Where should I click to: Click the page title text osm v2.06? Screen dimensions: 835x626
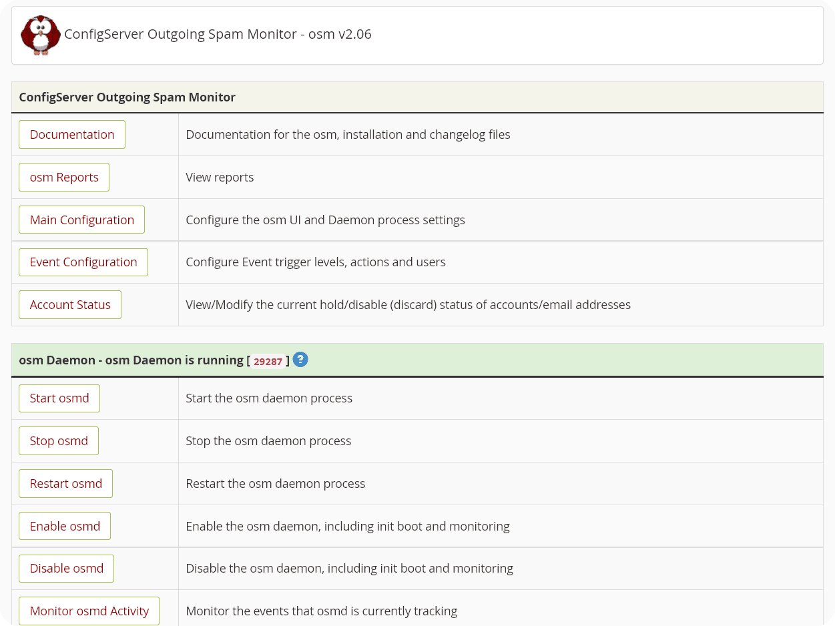point(218,34)
